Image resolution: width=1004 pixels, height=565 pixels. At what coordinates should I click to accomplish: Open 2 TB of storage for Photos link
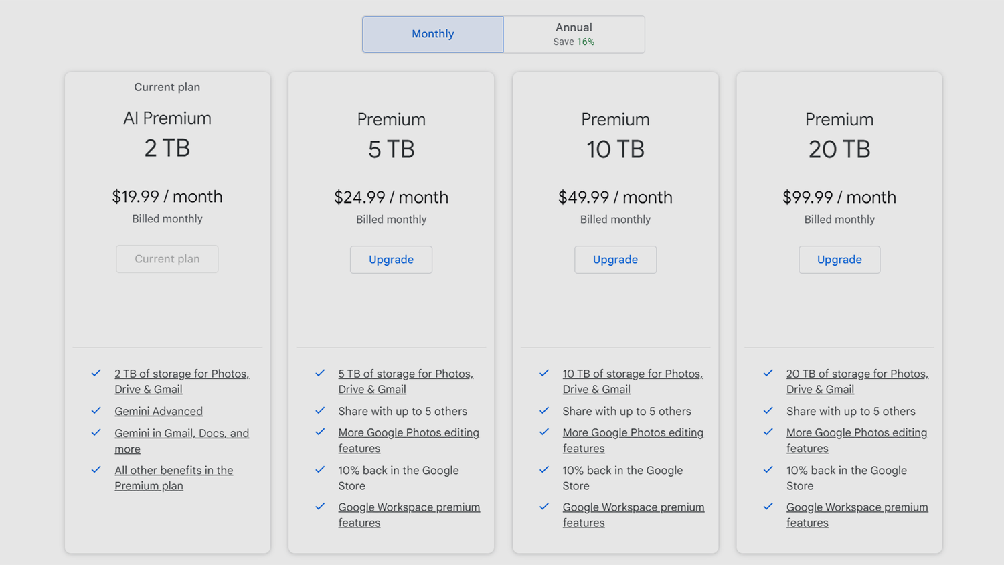(181, 374)
